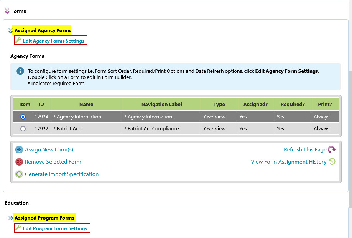Screen dimensions: 352x238
Task: Select the Patriot Act radio button
Action: [23, 129]
